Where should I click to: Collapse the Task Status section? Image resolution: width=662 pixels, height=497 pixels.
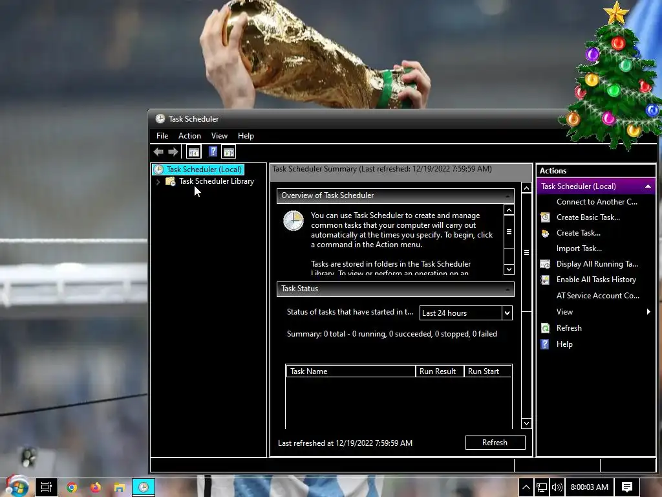508,289
